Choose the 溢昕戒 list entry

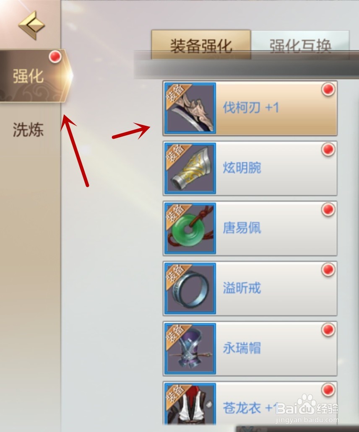[250, 288]
